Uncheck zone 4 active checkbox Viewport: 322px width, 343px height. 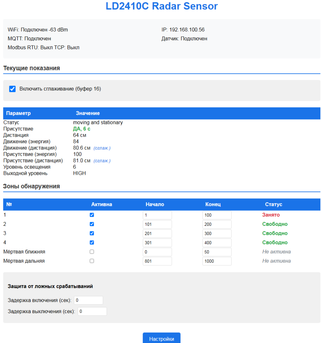[x=92, y=243]
